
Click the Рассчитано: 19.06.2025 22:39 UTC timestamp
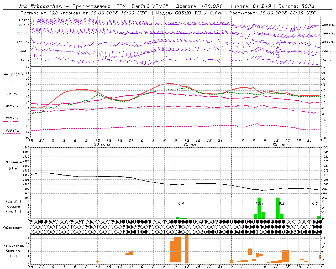(272, 13)
